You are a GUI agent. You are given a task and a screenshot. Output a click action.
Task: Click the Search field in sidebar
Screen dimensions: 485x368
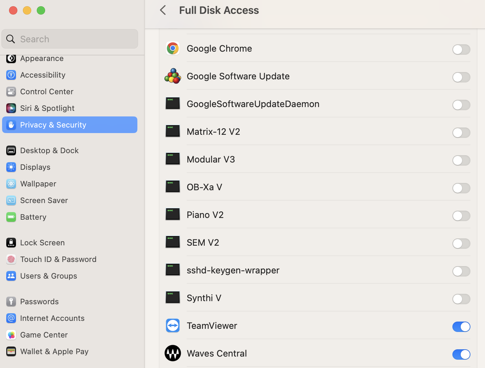coord(70,39)
